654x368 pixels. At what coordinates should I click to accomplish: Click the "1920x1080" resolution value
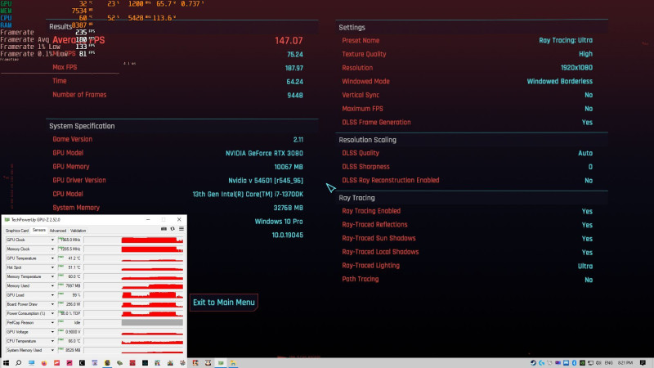[x=576, y=68]
